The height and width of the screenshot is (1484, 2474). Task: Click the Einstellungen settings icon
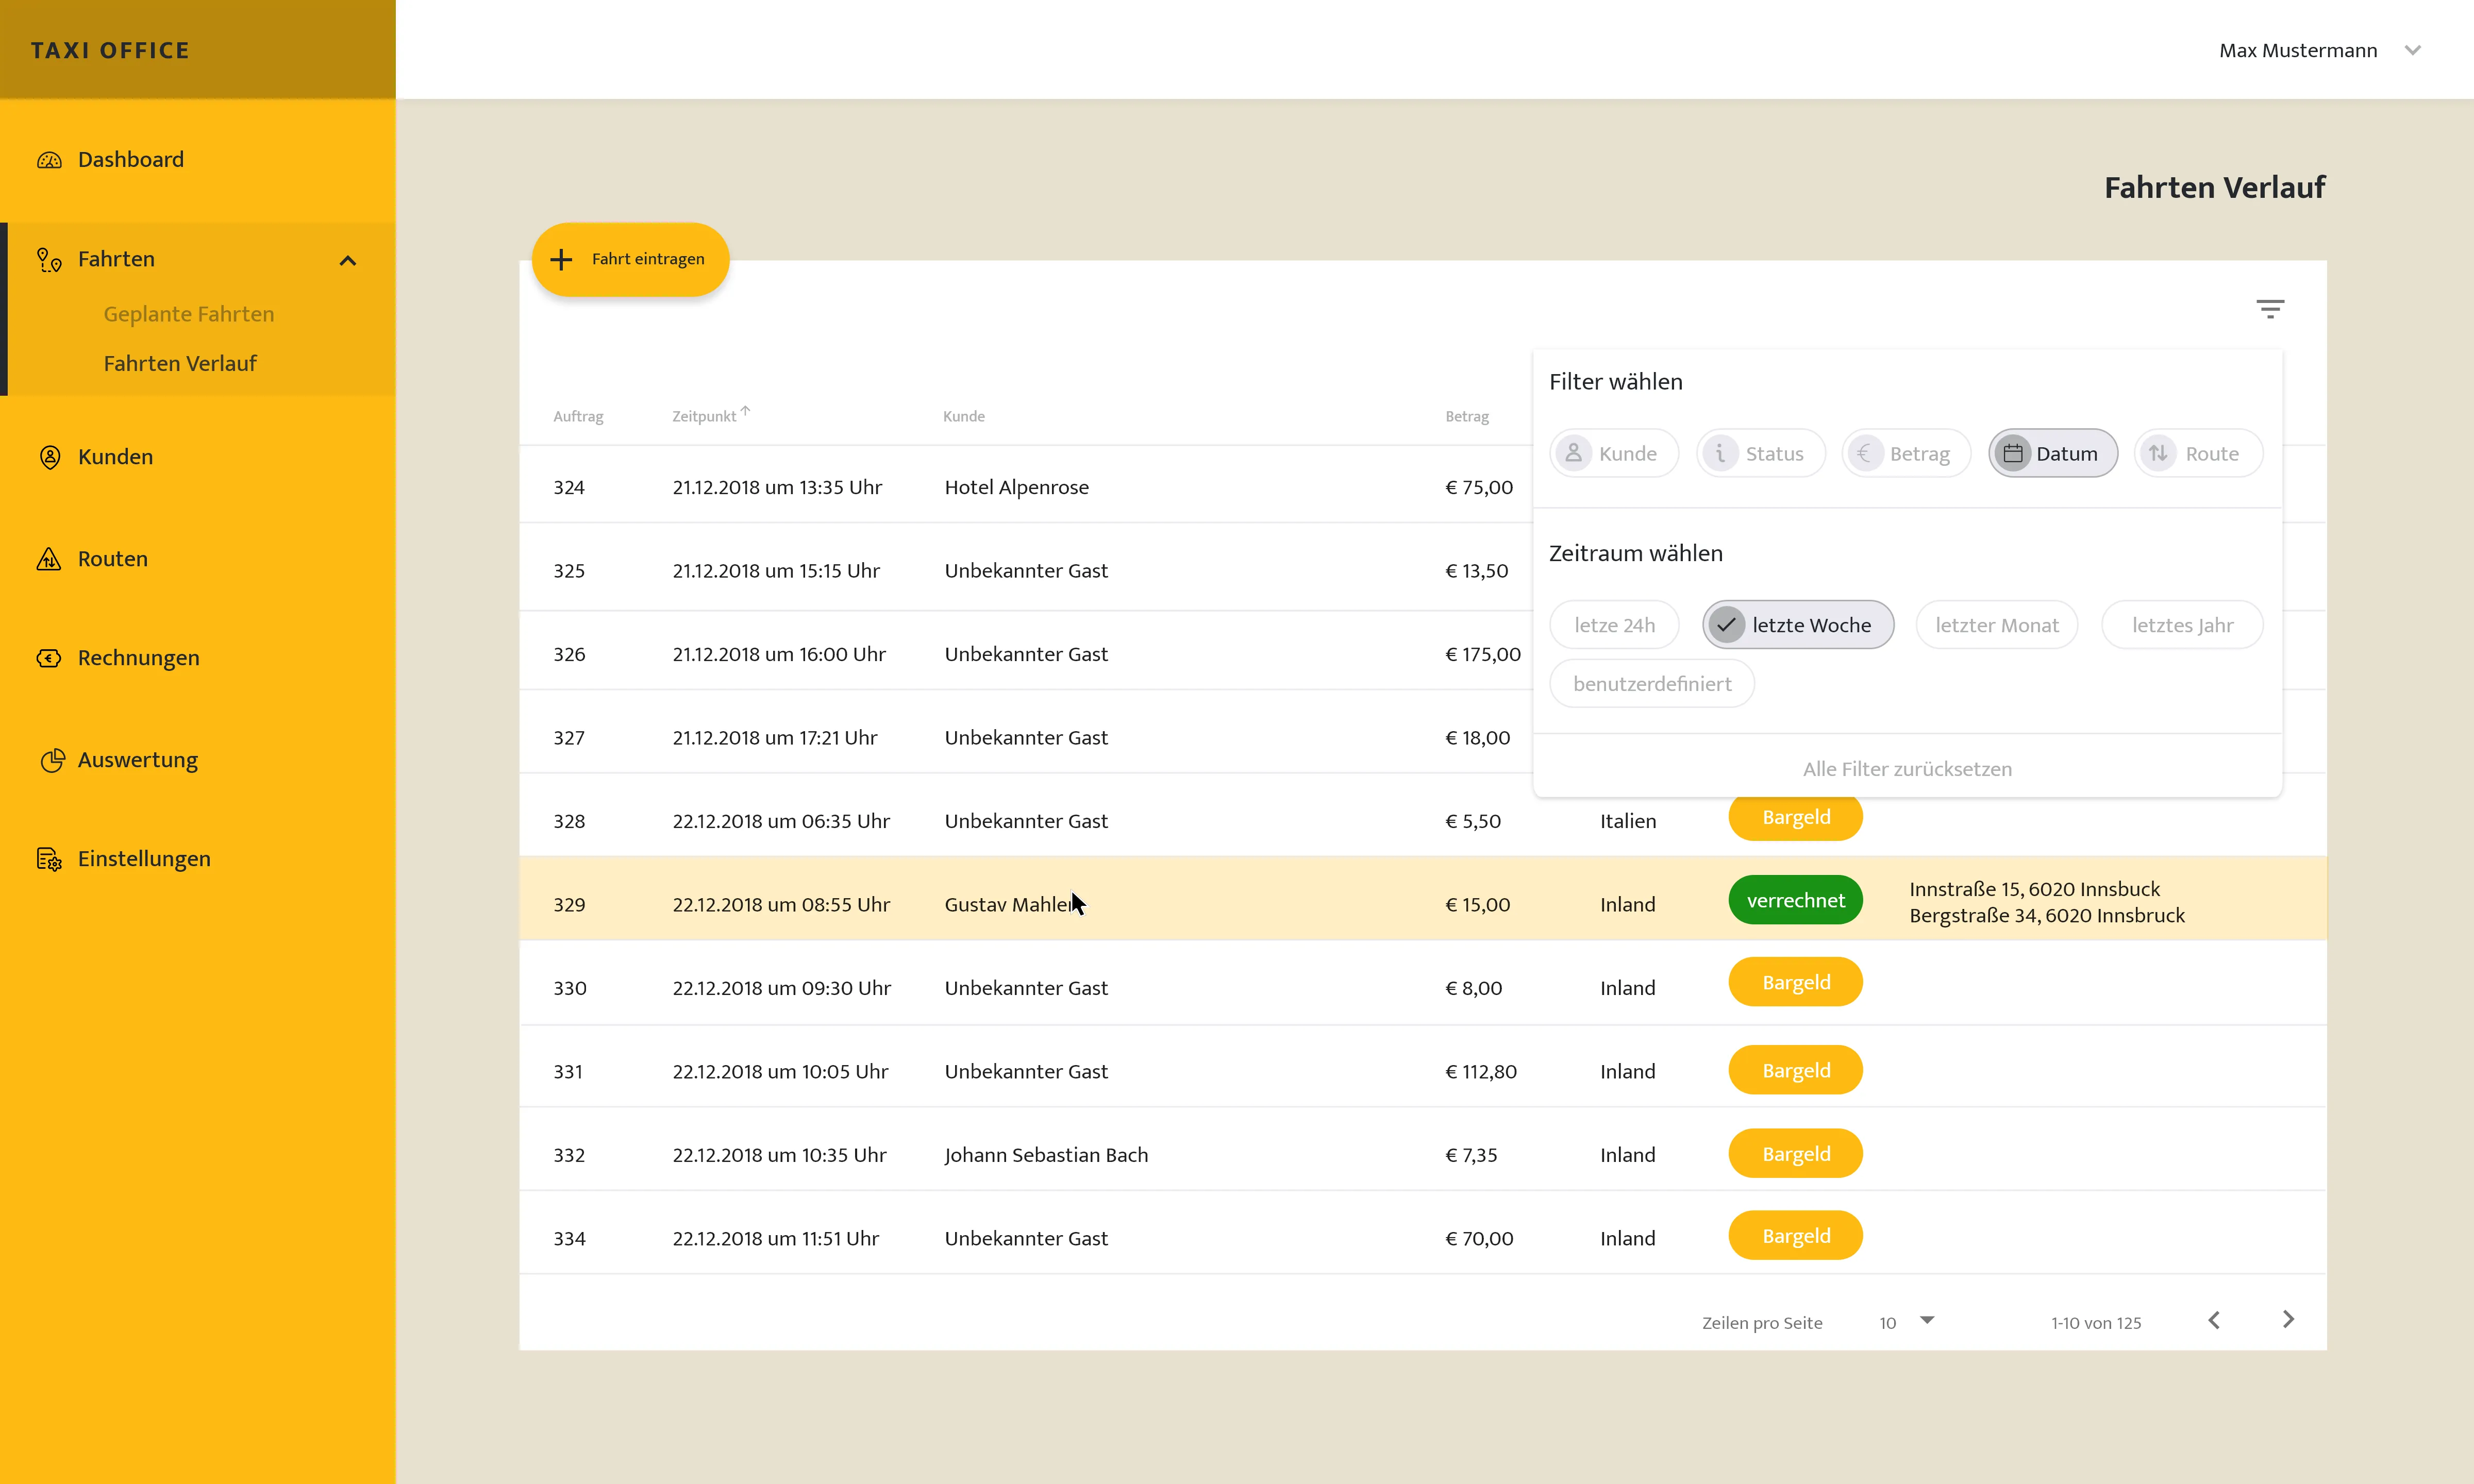pyautogui.click(x=49, y=859)
